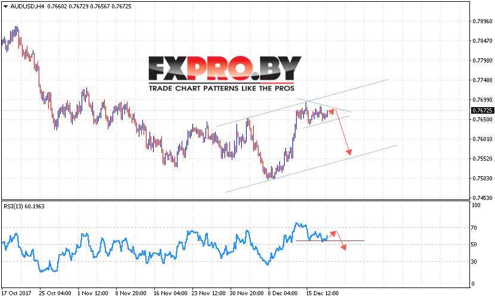Click the RSI(13) 60.1963 indicator label

24,207
